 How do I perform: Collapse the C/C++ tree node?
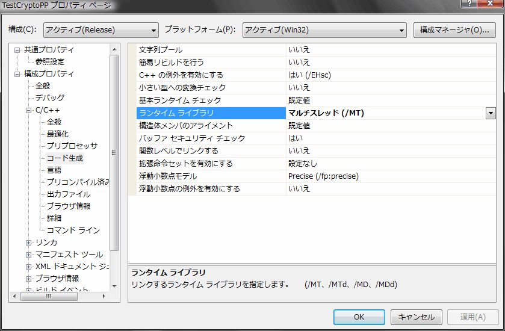[29, 110]
